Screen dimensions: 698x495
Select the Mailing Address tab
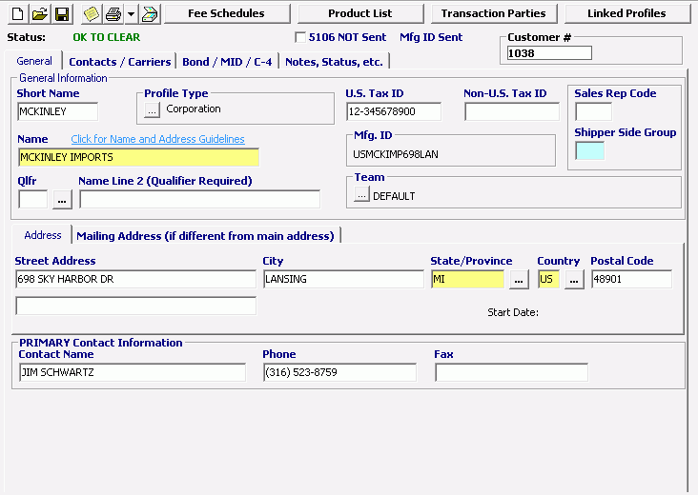click(205, 235)
